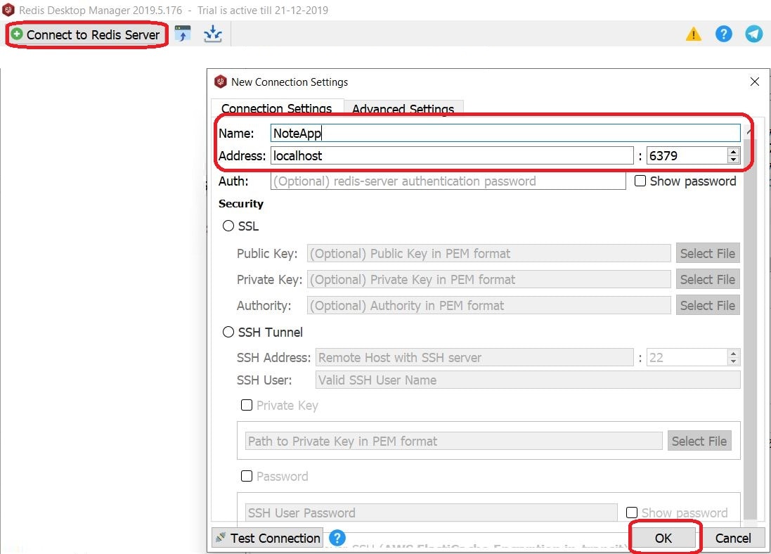The height and width of the screenshot is (554, 771).
Task: Click Select File for SSH private key path
Action: [699, 442]
